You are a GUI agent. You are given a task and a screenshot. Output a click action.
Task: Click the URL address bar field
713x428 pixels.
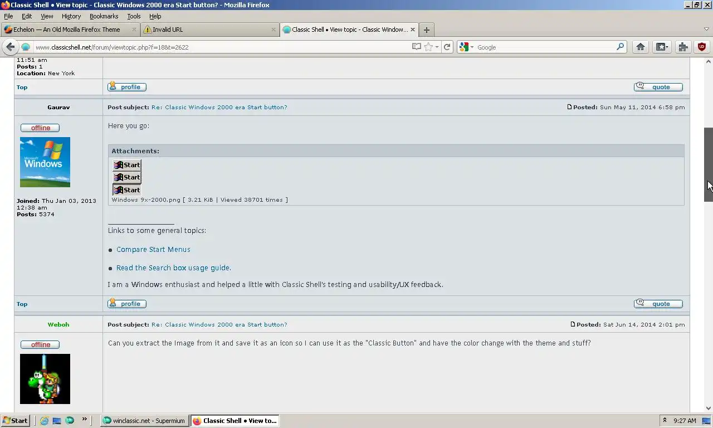[x=222, y=47]
